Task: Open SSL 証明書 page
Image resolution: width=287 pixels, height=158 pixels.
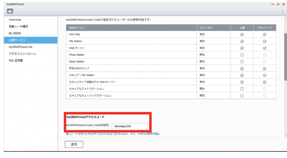Action: click(16, 61)
